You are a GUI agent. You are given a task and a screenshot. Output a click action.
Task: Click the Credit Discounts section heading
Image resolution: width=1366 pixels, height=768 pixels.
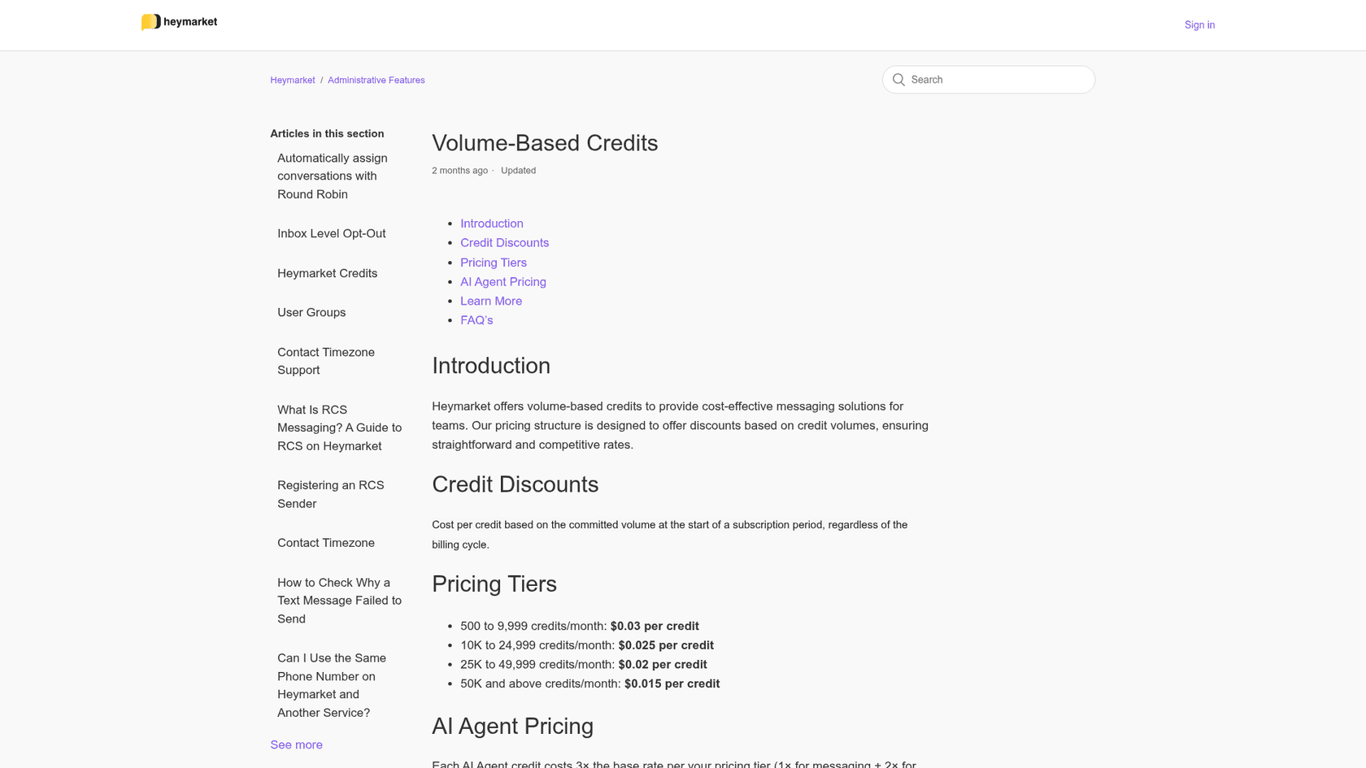(x=516, y=484)
